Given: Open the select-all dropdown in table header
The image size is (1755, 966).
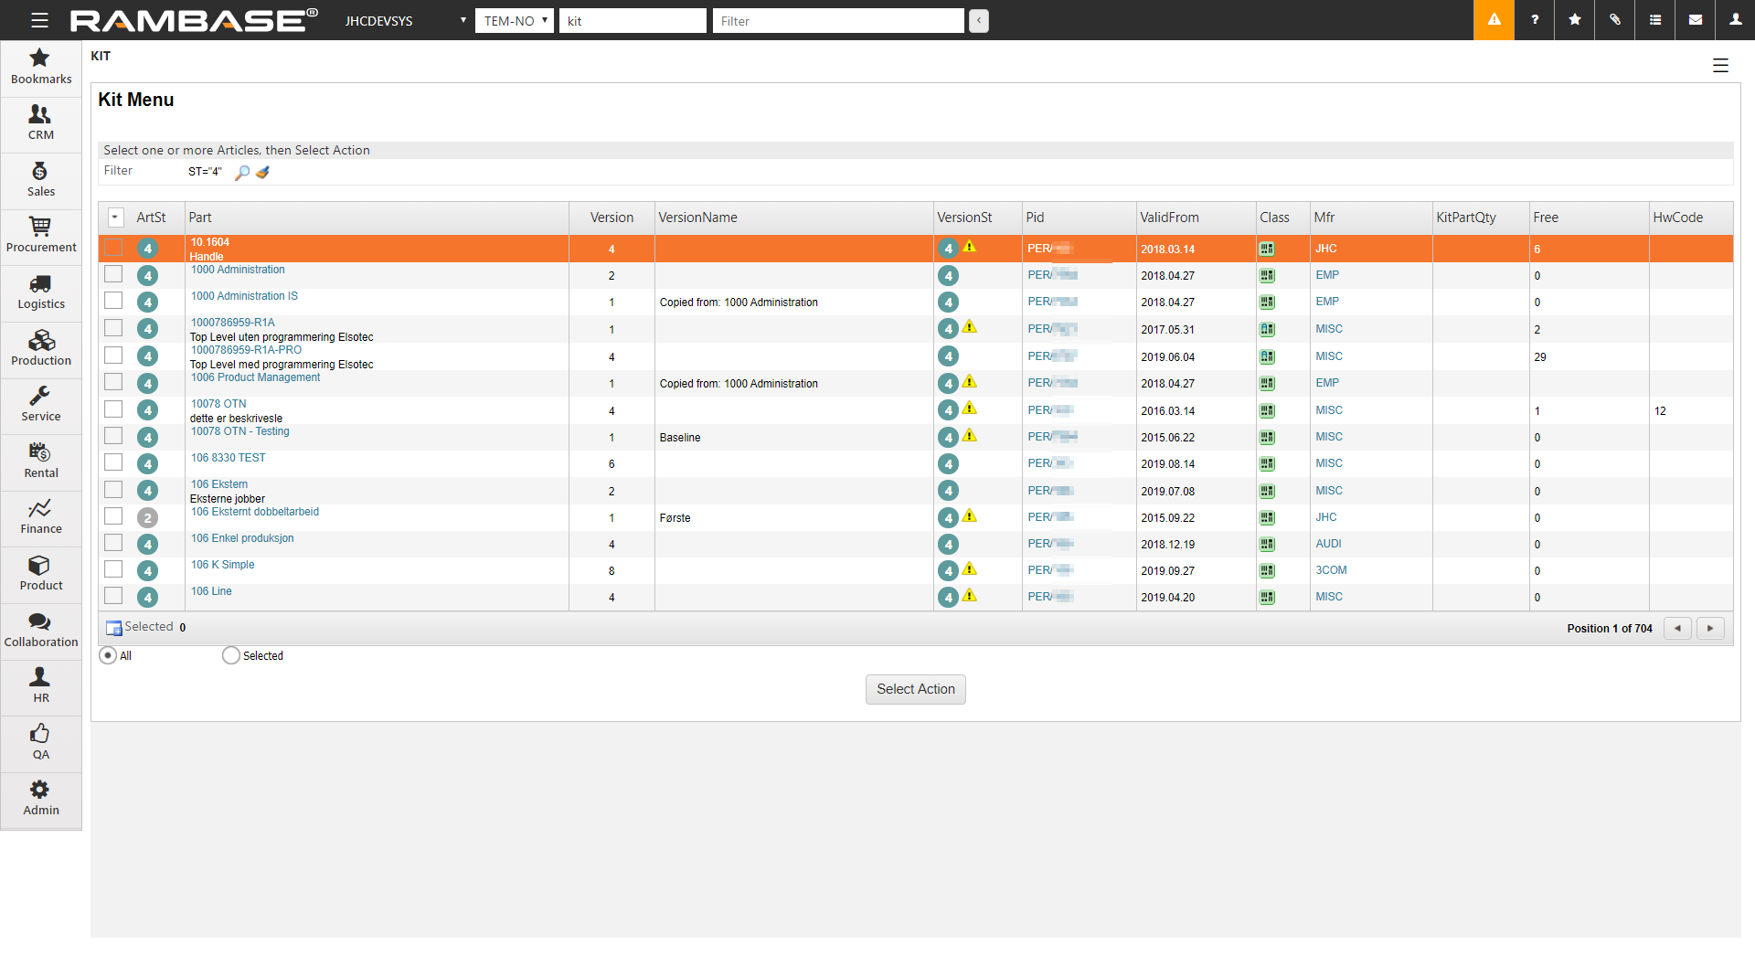Looking at the screenshot, I should coord(115,218).
